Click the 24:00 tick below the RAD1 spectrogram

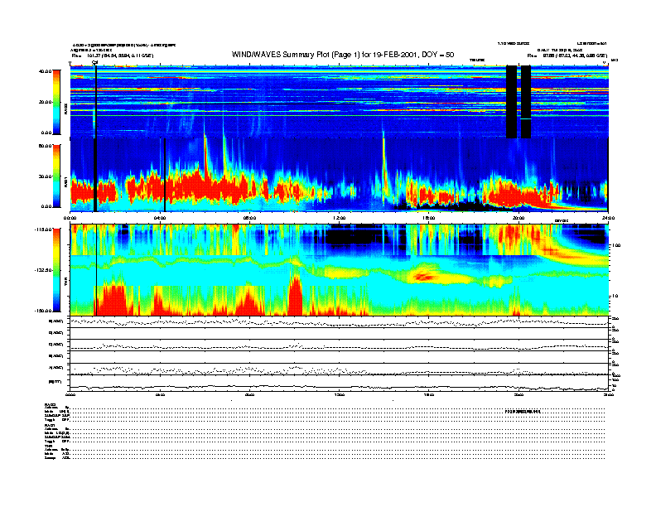(608, 218)
